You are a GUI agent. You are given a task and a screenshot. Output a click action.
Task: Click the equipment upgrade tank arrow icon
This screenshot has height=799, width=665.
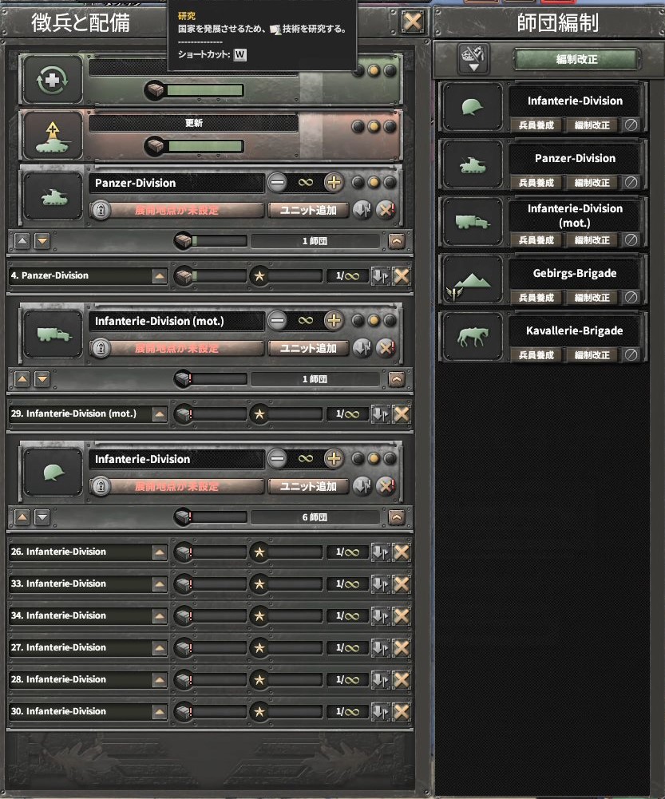(x=53, y=136)
